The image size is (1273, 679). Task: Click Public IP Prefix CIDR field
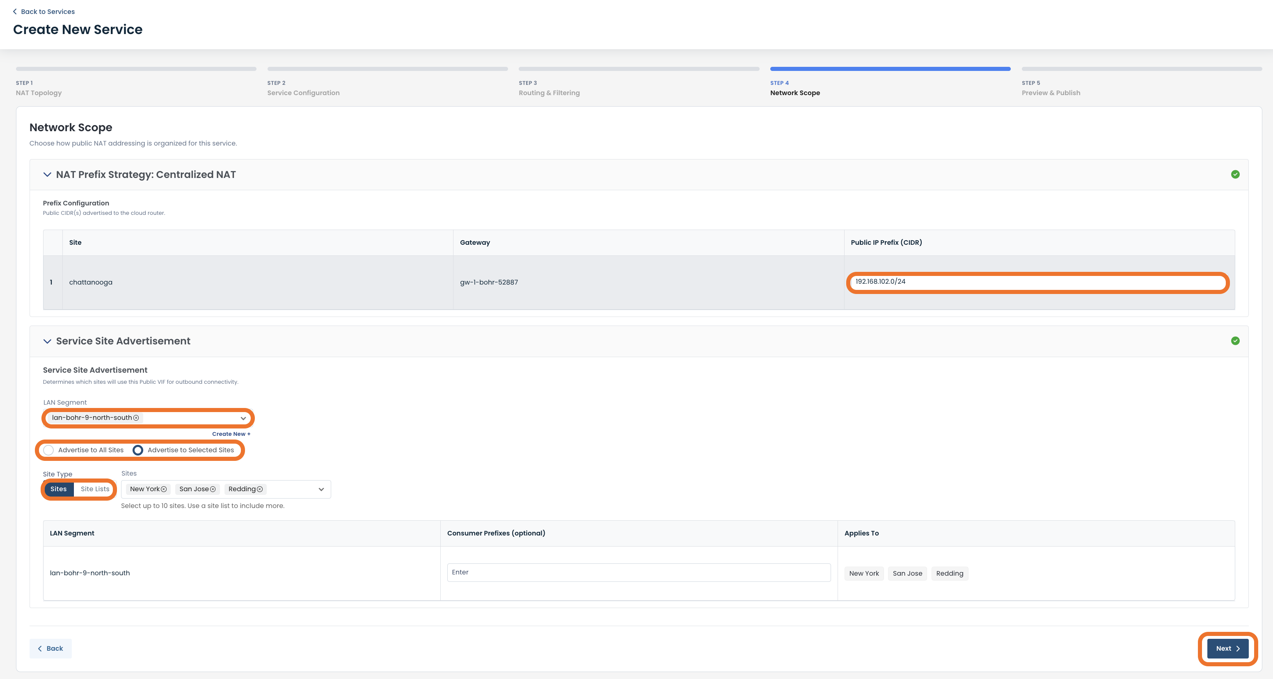pos(1038,283)
